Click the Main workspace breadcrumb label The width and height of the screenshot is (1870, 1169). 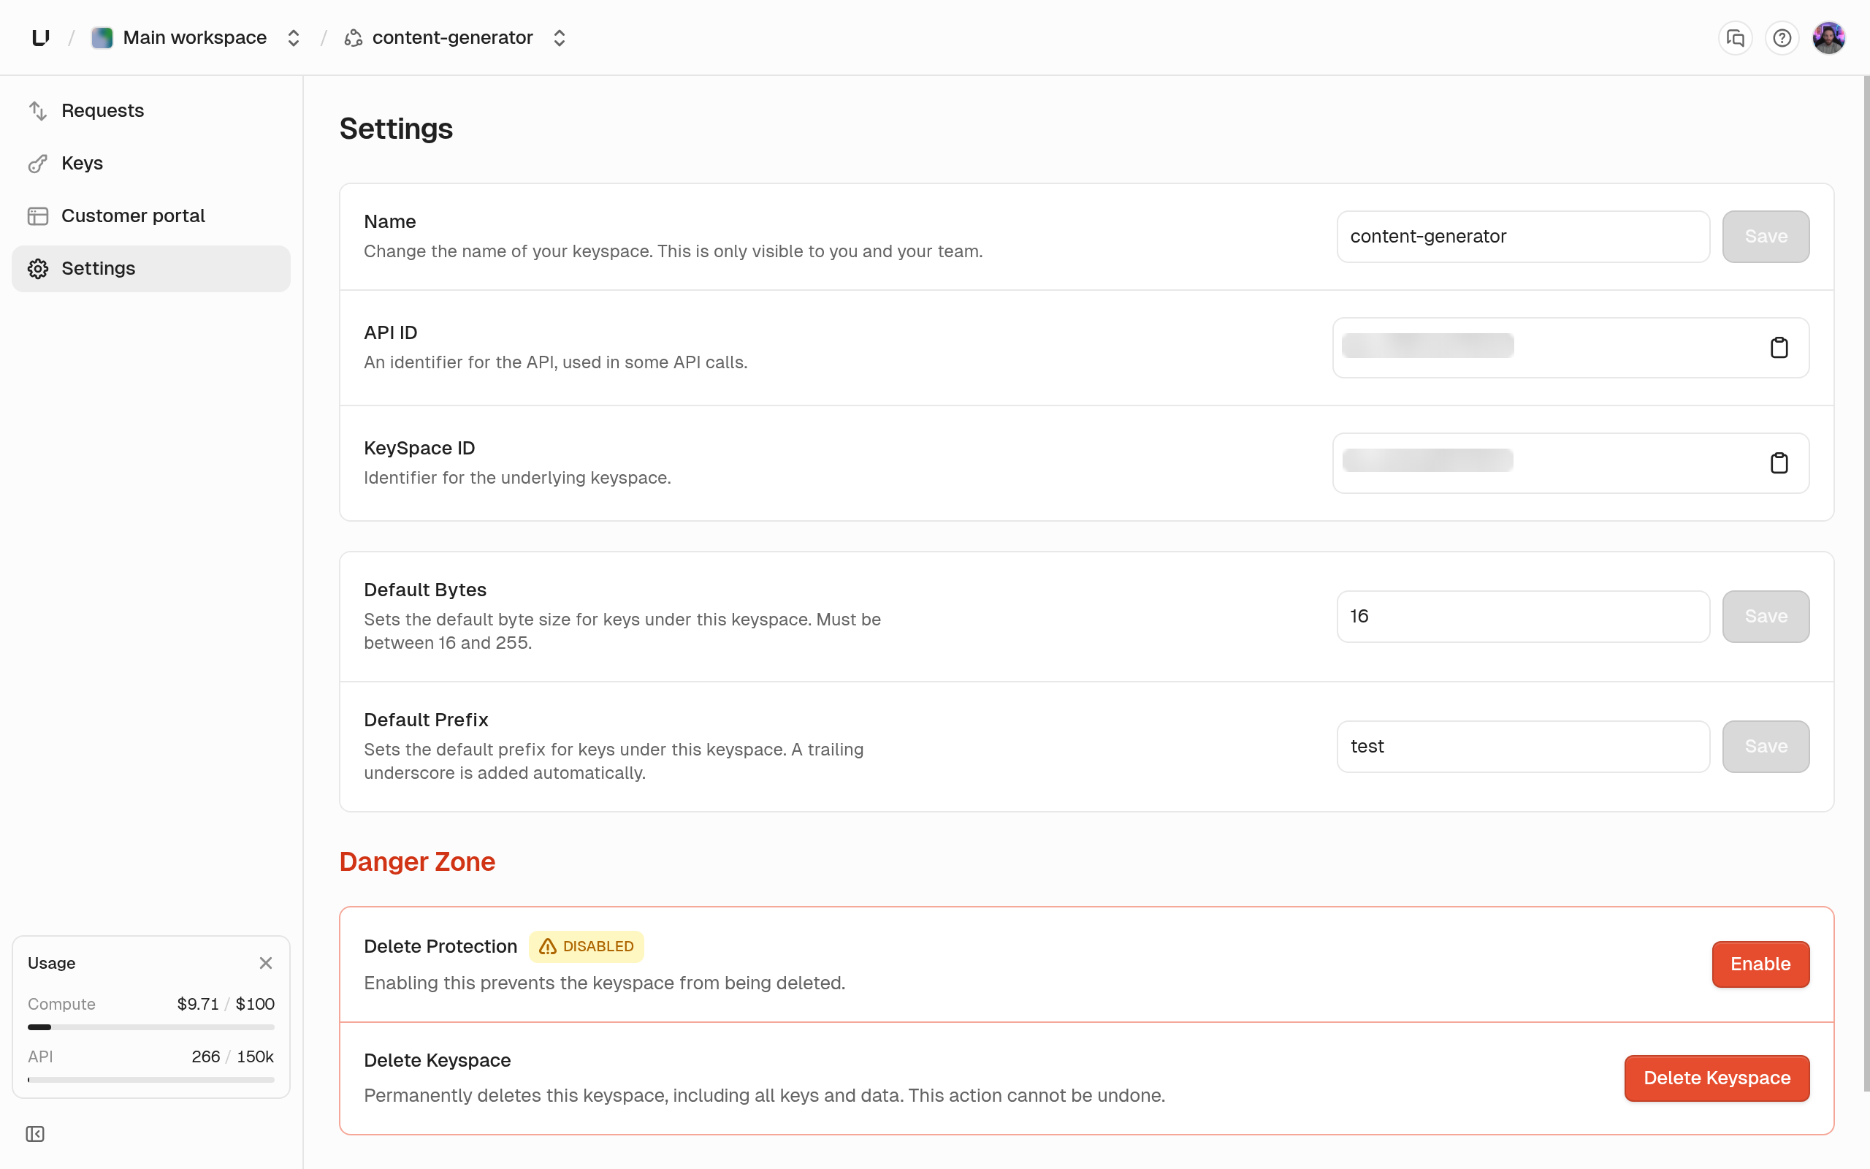point(195,37)
